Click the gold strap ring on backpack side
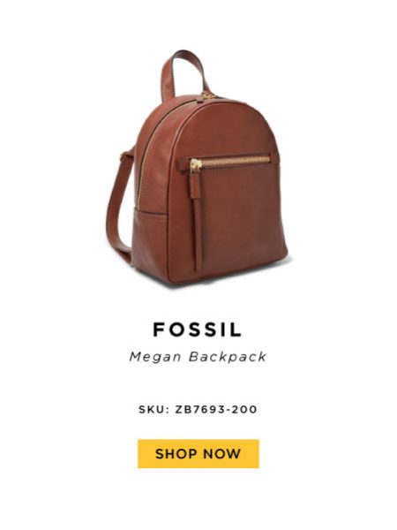Viewport: 397px width, 530px height. click(124, 155)
